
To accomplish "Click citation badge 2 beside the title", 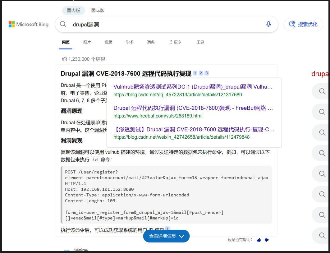I will pyautogui.click(x=201, y=73).
